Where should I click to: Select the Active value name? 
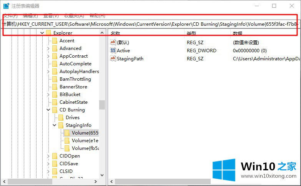pos(123,50)
